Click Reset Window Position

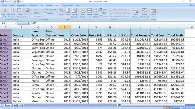[120, 16]
